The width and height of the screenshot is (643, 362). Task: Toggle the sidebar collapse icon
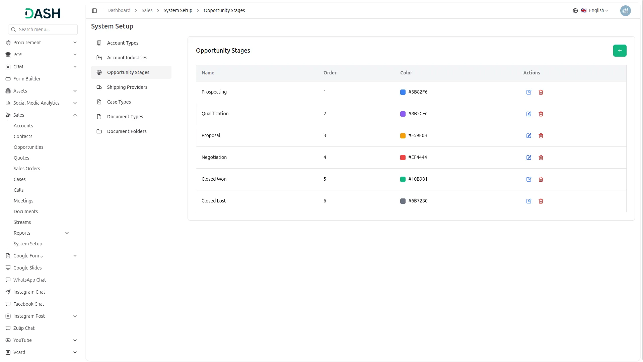pos(94,11)
